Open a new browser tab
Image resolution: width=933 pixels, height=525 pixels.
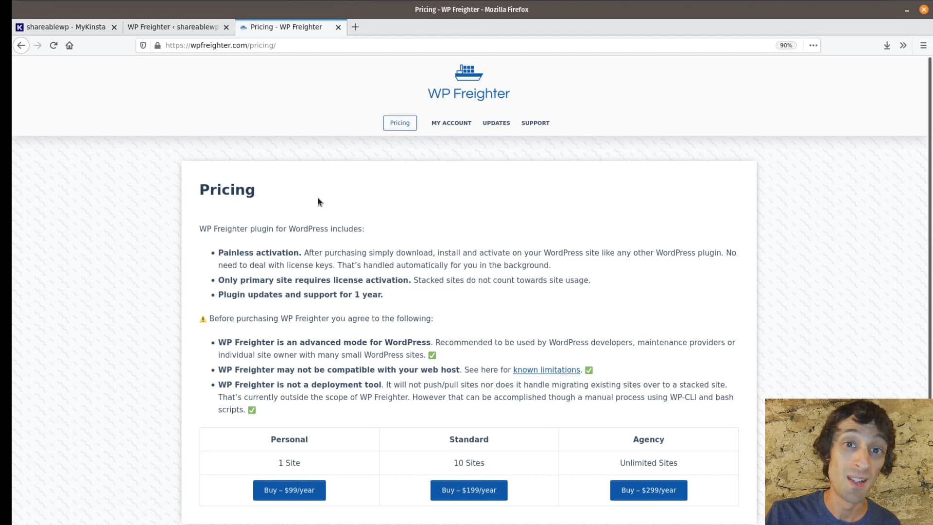(x=355, y=27)
